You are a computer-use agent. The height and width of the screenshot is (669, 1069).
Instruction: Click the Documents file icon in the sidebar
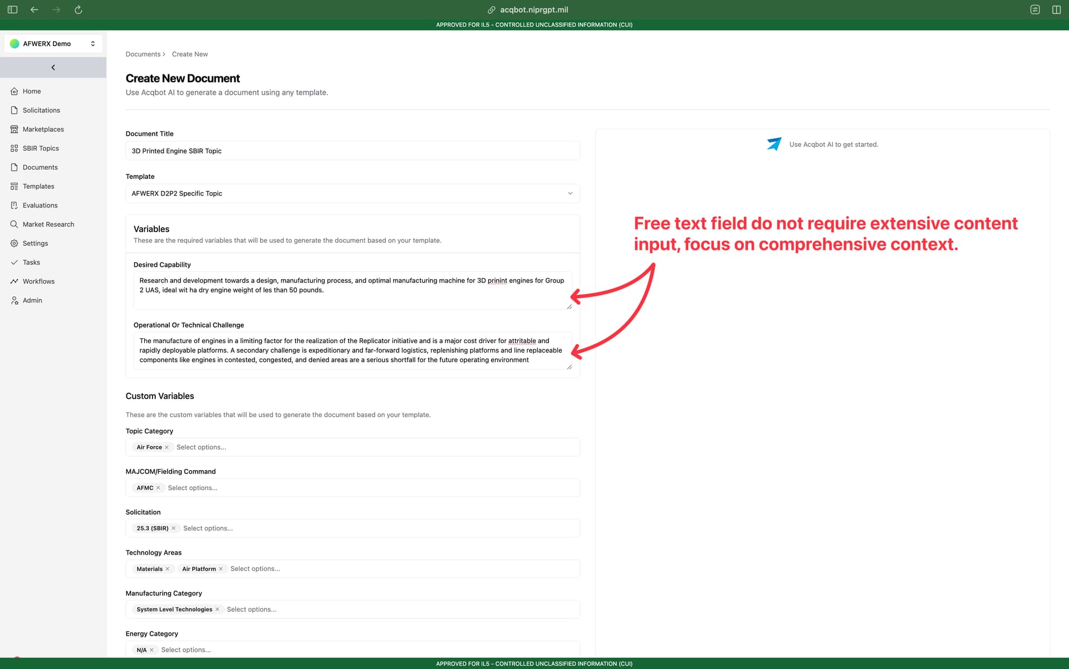point(14,167)
